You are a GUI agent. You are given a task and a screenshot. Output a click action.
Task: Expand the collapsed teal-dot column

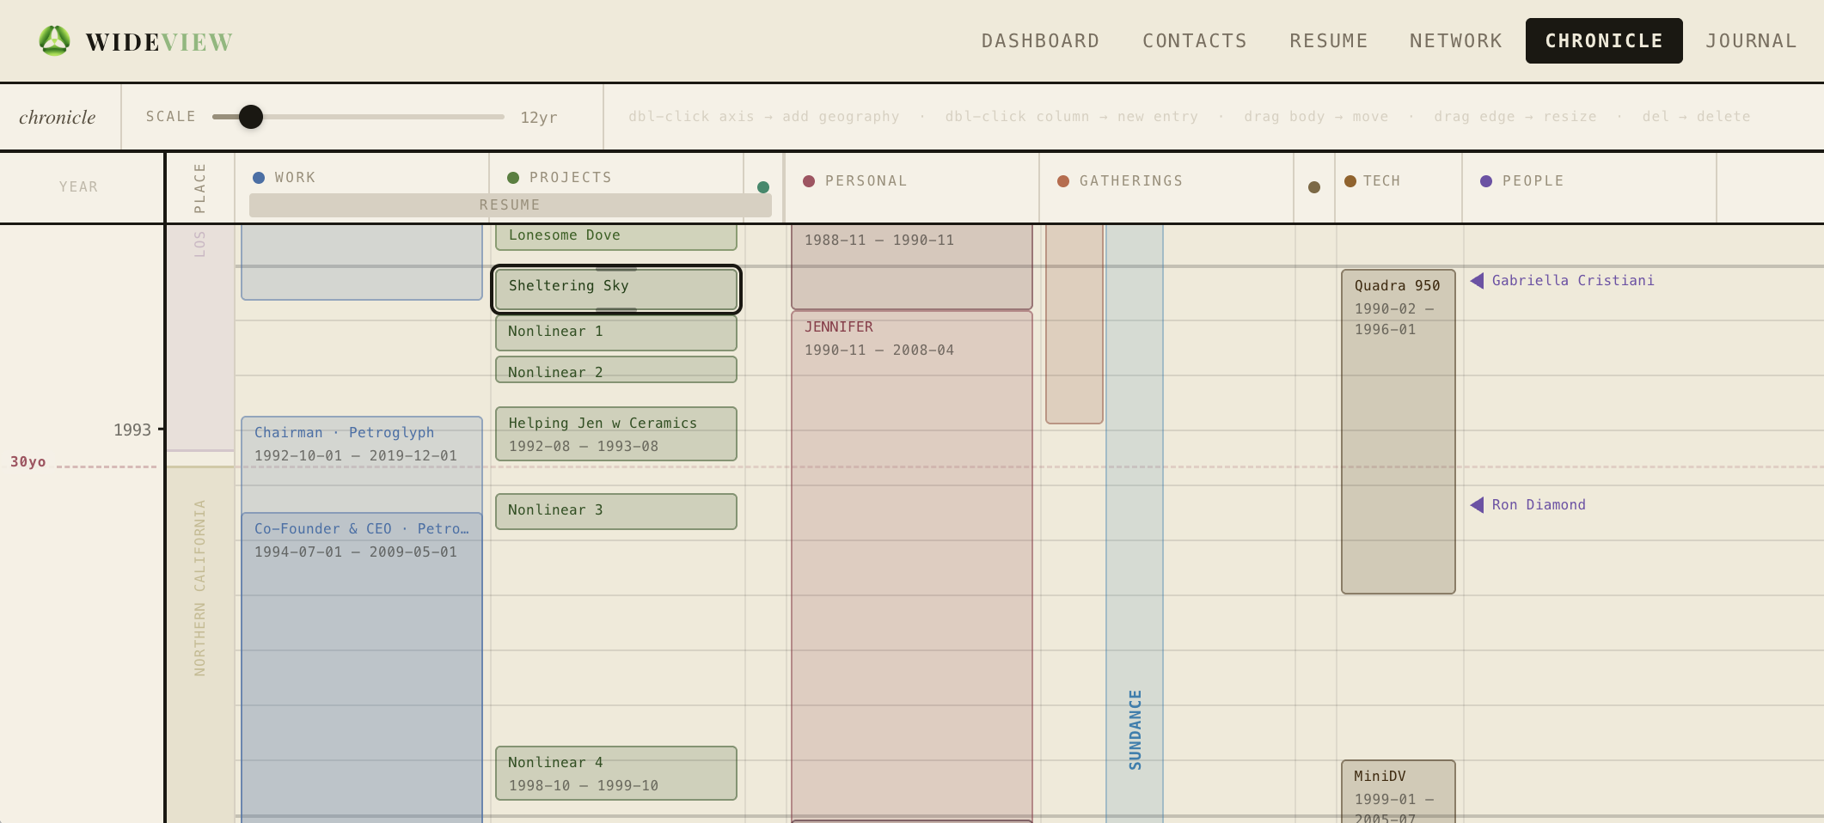[763, 187]
